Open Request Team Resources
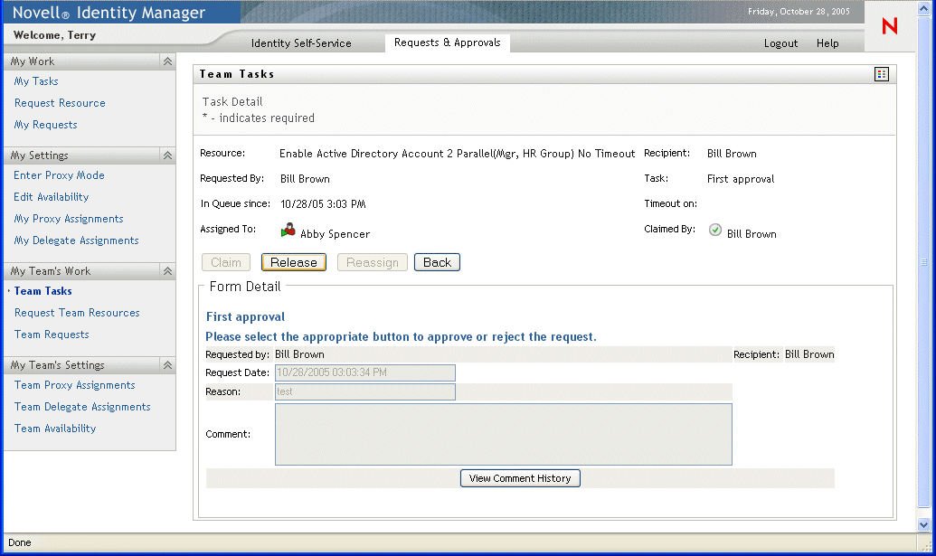 point(77,313)
